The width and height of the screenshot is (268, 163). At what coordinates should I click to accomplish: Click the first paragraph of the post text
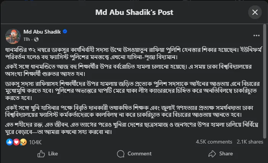[x=130, y=53]
